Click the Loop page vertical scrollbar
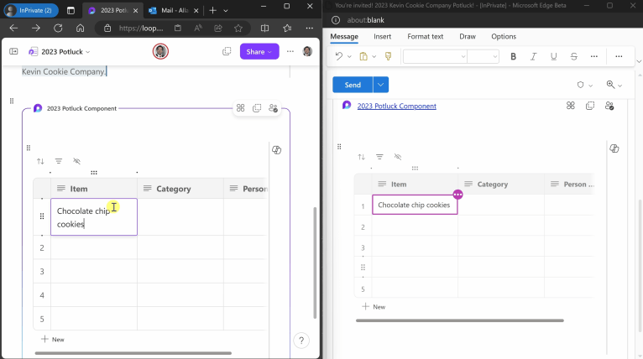The image size is (643, 359). (315, 263)
